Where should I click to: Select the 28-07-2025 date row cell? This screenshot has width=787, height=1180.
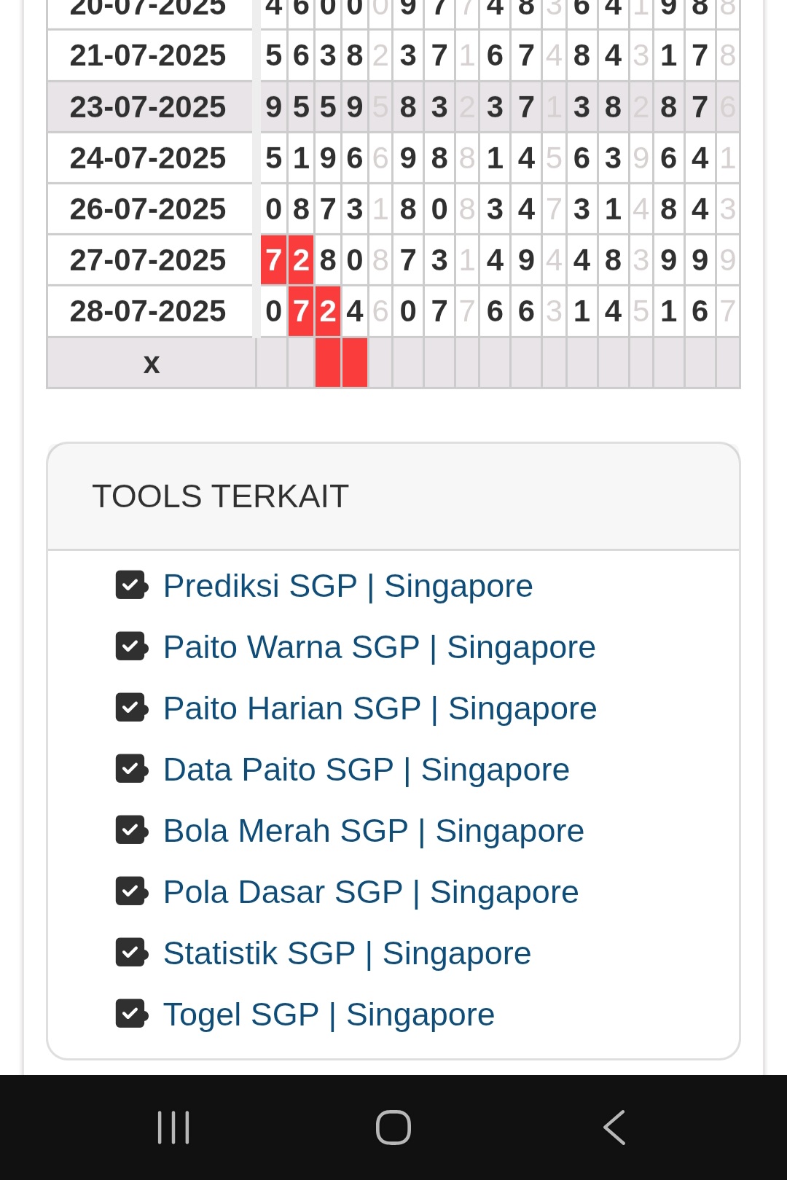[x=149, y=311]
